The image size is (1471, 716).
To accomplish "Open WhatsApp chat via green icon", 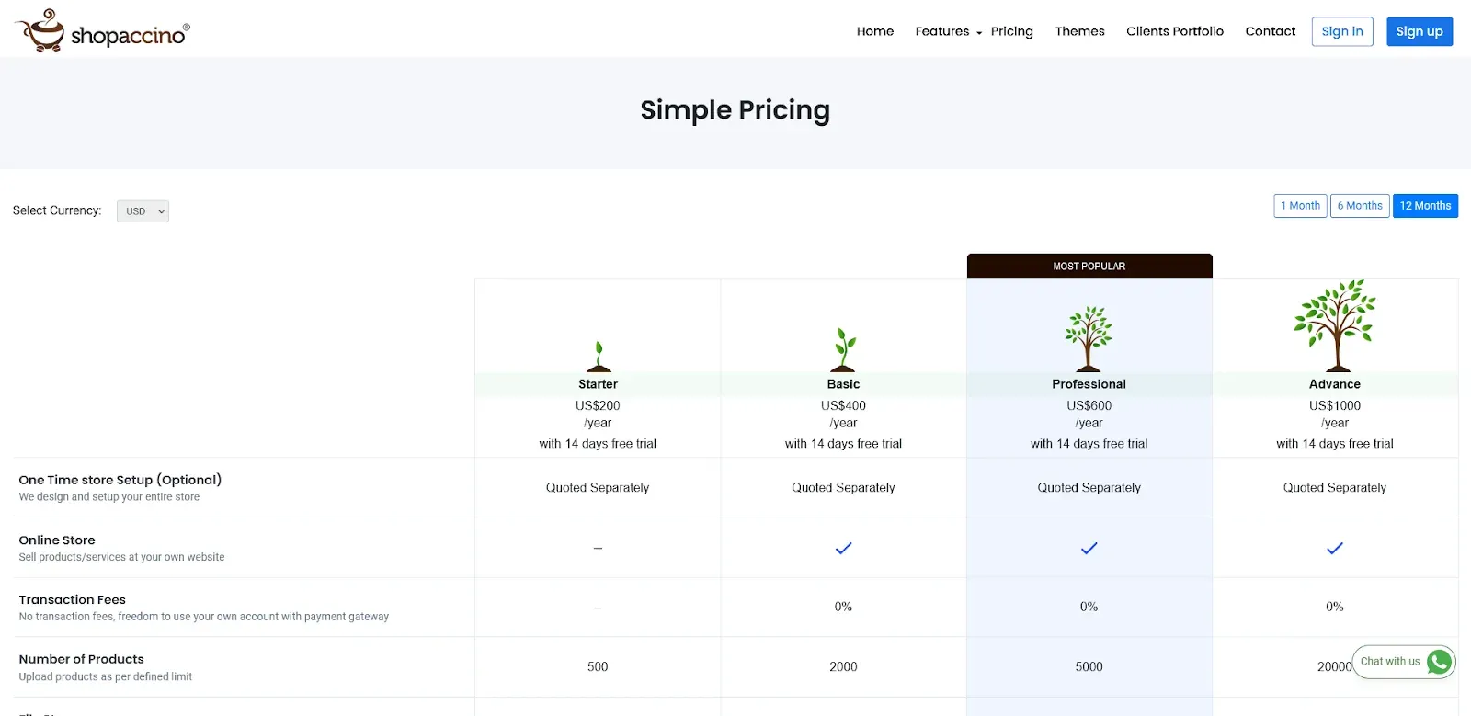I will pos(1439,662).
